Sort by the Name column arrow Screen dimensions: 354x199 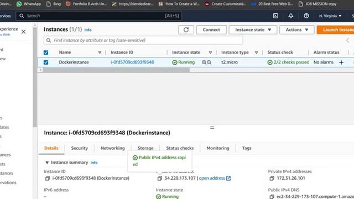(100, 53)
